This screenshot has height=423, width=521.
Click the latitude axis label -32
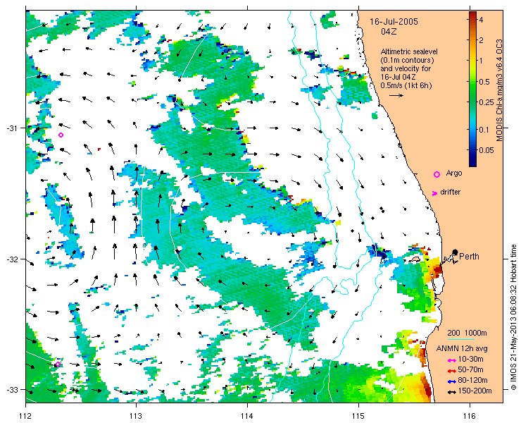click(12, 259)
